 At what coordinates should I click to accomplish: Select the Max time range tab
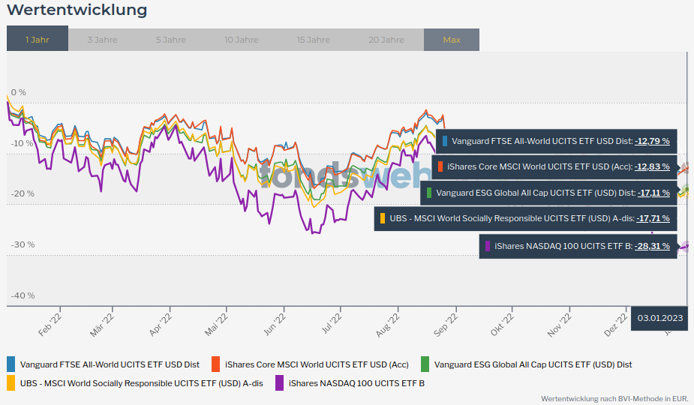(x=452, y=40)
